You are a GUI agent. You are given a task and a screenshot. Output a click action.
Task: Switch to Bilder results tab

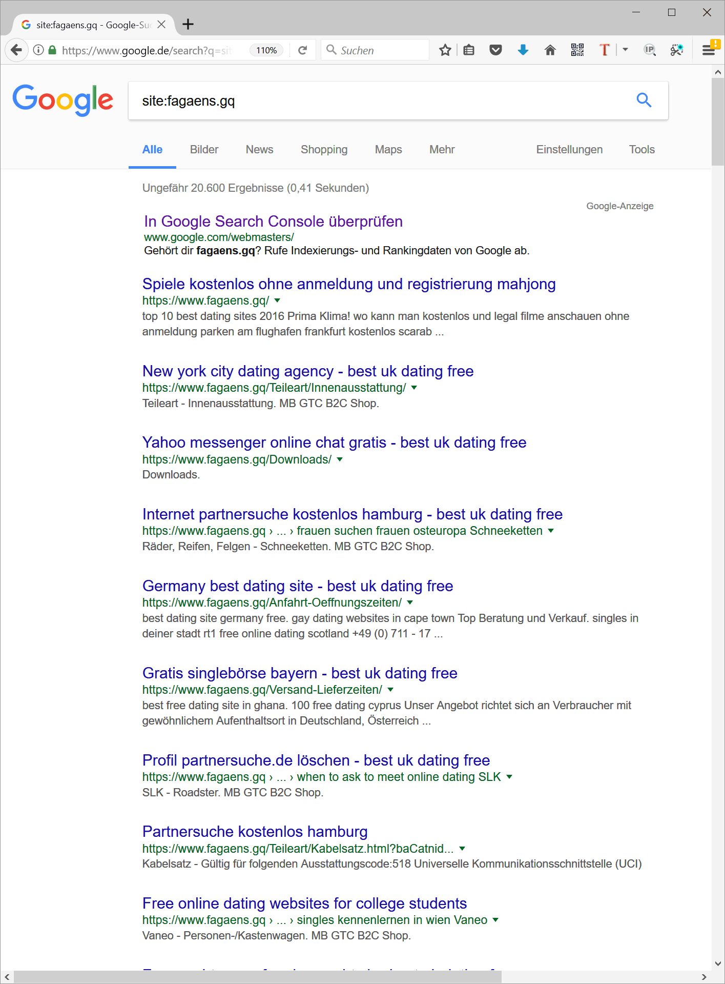204,150
